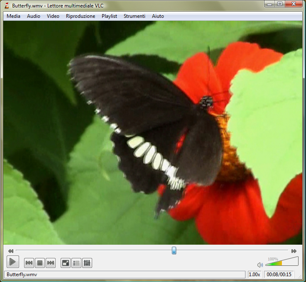Open the Strumenti menu
Image resolution: width=306 pixels, height=282 pixels.
[x=134, y=16]
